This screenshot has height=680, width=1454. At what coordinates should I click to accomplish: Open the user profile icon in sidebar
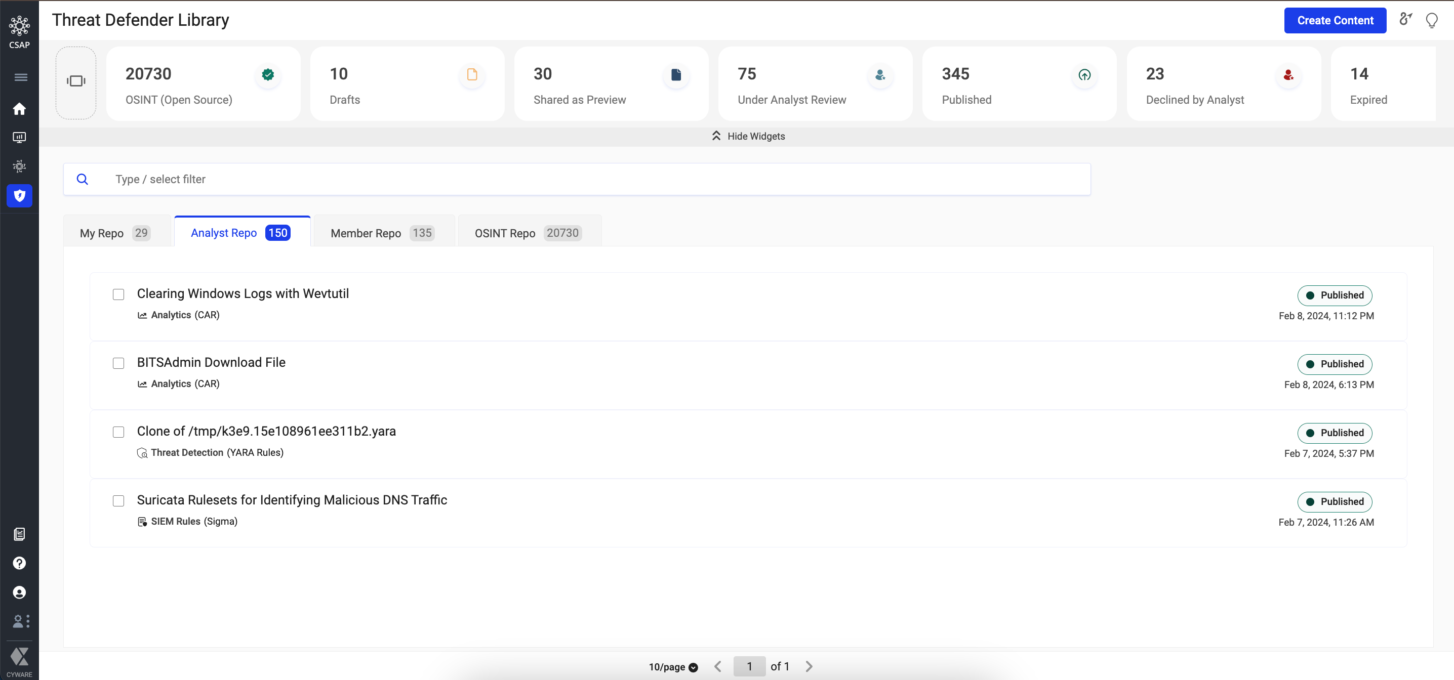point(19,592)
